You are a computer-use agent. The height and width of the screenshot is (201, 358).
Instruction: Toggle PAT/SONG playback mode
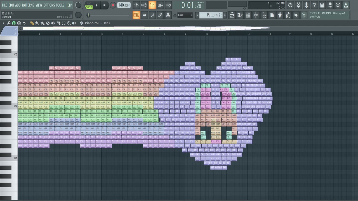tap(89, 5)
